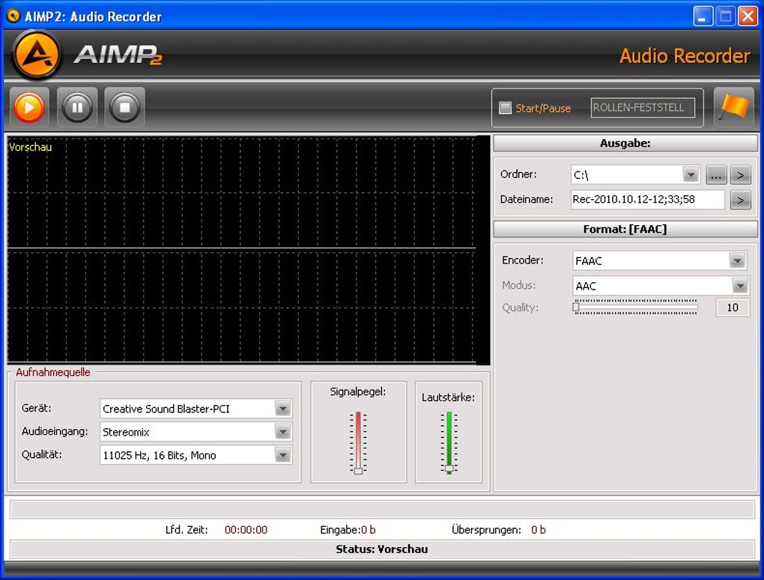Click the Quality value box showing 10
Screen dimensions: 764x580
coord(733,308)
